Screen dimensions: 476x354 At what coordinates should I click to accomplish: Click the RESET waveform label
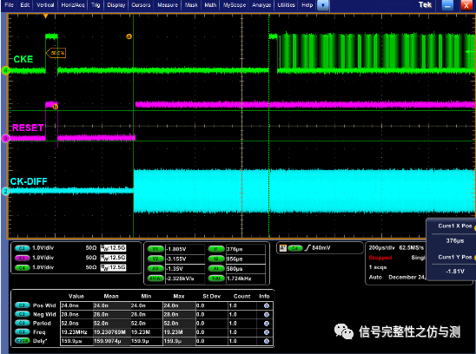[x=28, y=128]
